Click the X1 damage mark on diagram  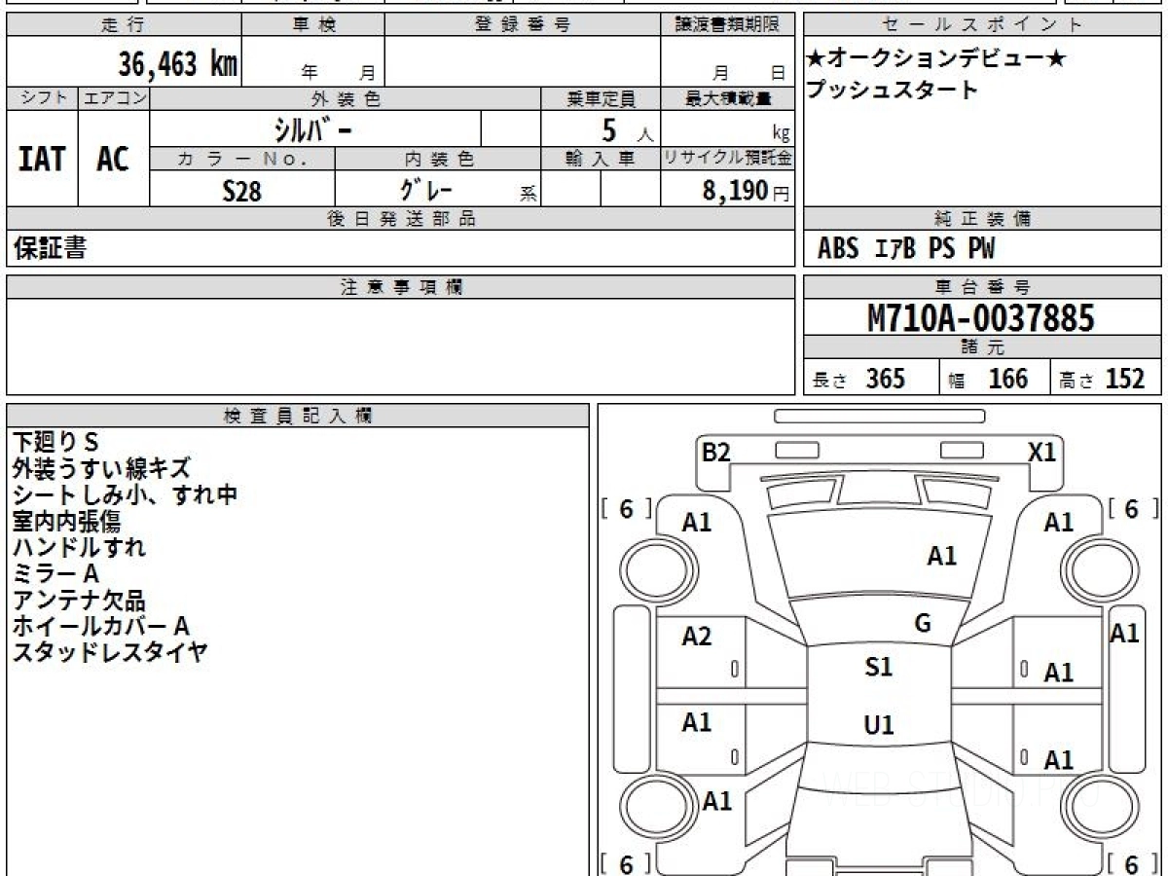[x=1042, y=452]
